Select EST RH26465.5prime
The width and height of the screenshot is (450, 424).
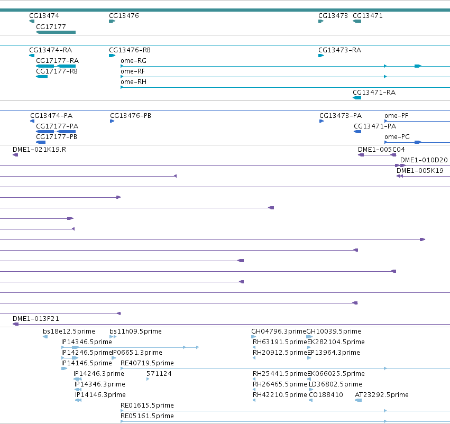(x=280, y=385)
